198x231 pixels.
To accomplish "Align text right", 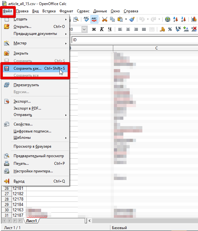I will pyautogui.click(x=136, y=29).
